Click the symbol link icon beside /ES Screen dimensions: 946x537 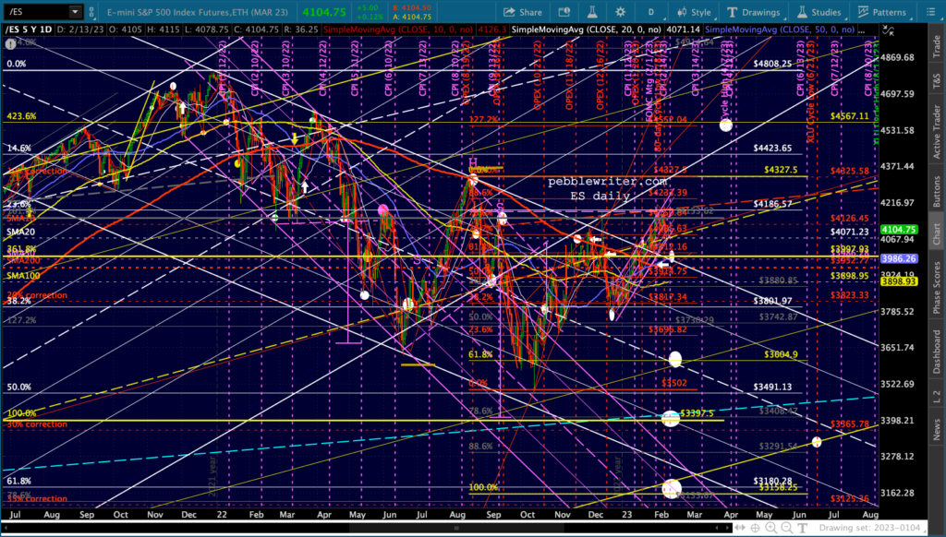click(91, 11)
